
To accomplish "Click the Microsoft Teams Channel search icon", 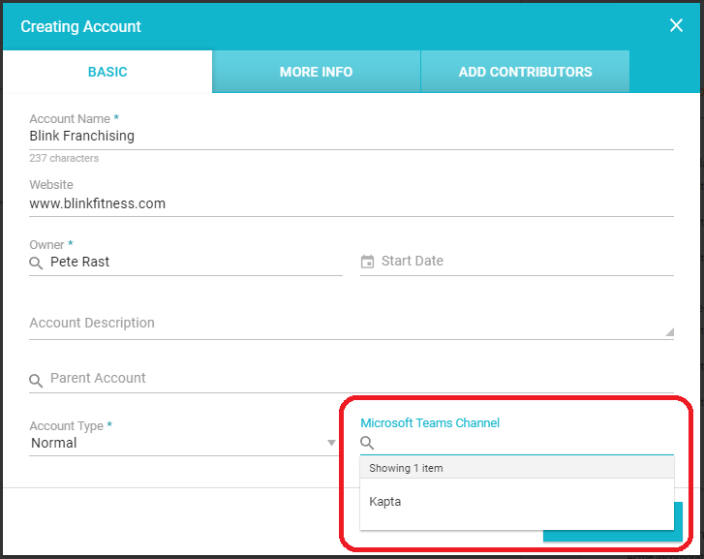I will (367, 443).
